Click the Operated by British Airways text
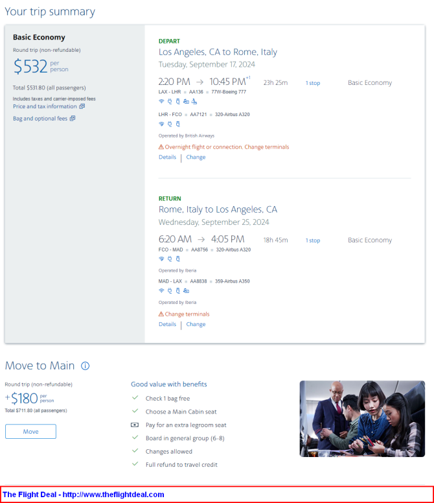Viewport: 434px width, 503px height. (186, 135)
